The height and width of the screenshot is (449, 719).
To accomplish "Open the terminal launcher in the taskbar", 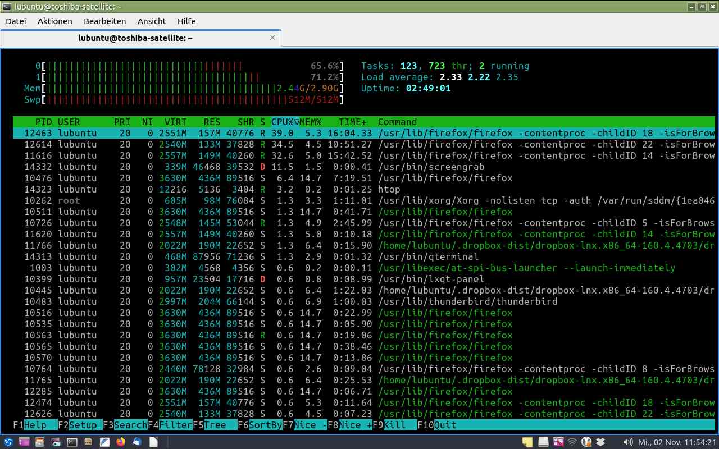I will coord(72,442).
